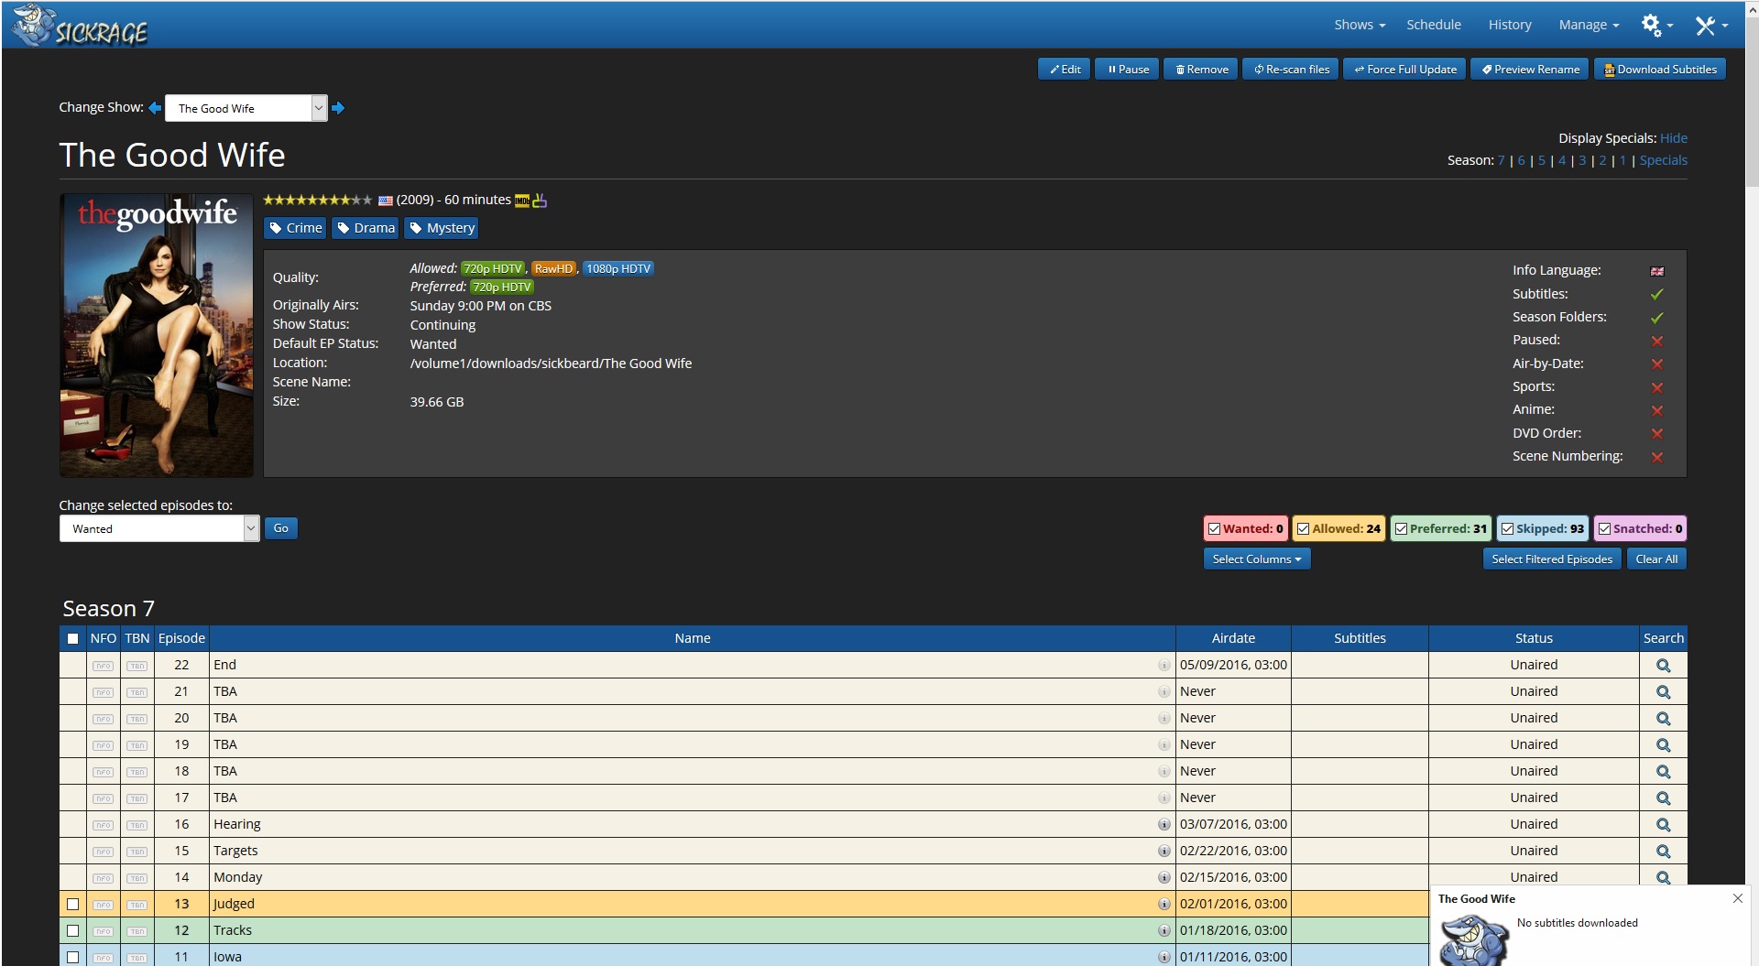Open the Change Show dropdown
This screenshot has width=1759, height=966.
pos(246,108)
